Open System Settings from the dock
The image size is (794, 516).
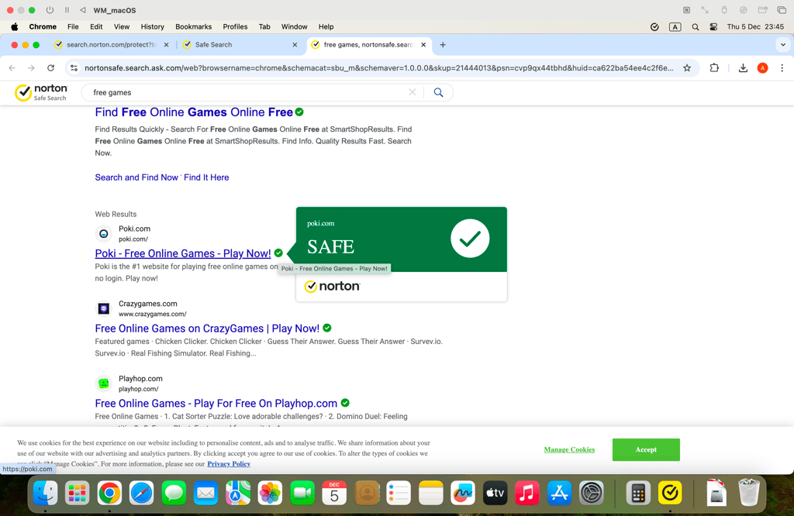click(x=591, y=494)
